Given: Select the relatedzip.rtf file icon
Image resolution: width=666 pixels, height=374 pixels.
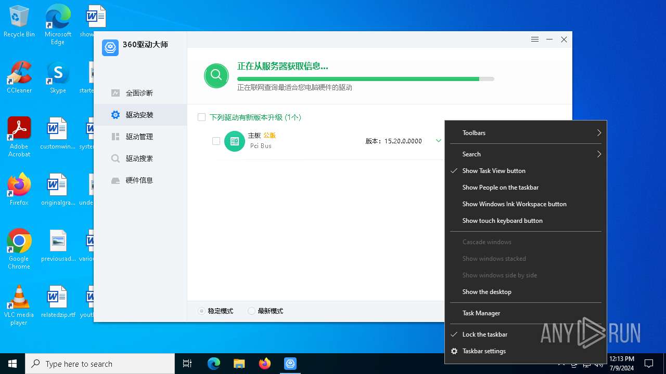Looking at the screenshot, I should tap(58, 302).
